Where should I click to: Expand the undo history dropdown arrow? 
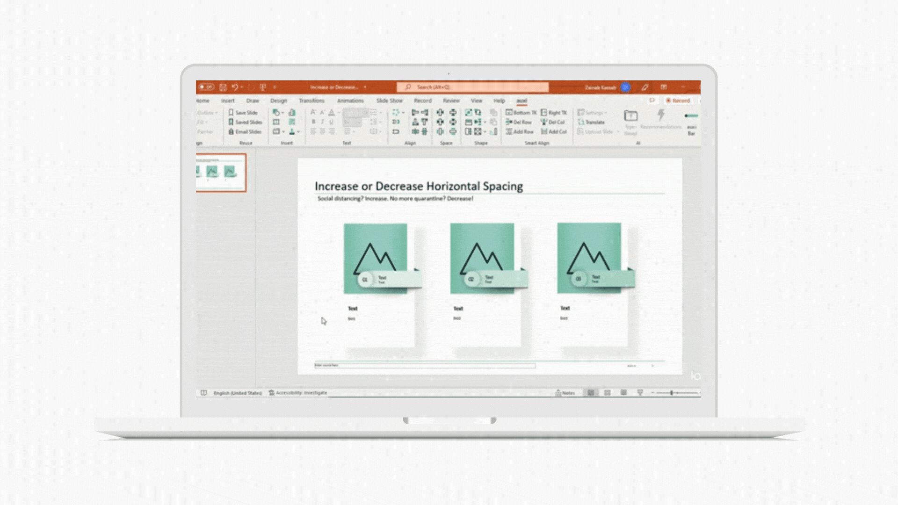tap(242, 87)
